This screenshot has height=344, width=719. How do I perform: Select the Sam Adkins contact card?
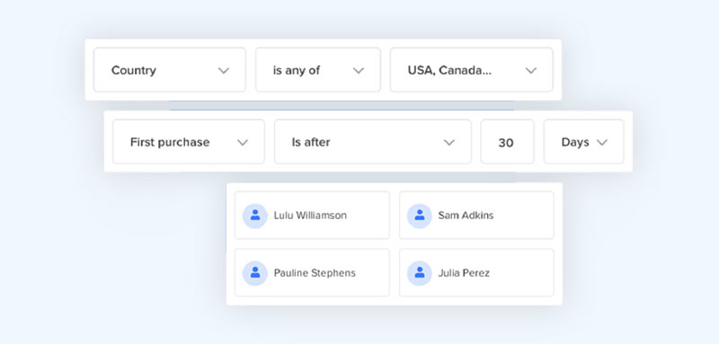pos(477,216)
